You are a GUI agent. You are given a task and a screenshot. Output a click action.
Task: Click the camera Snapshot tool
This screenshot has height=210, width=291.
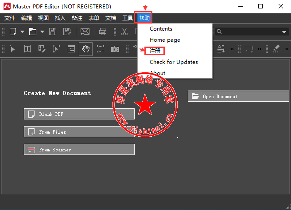(x=115, y=49)
